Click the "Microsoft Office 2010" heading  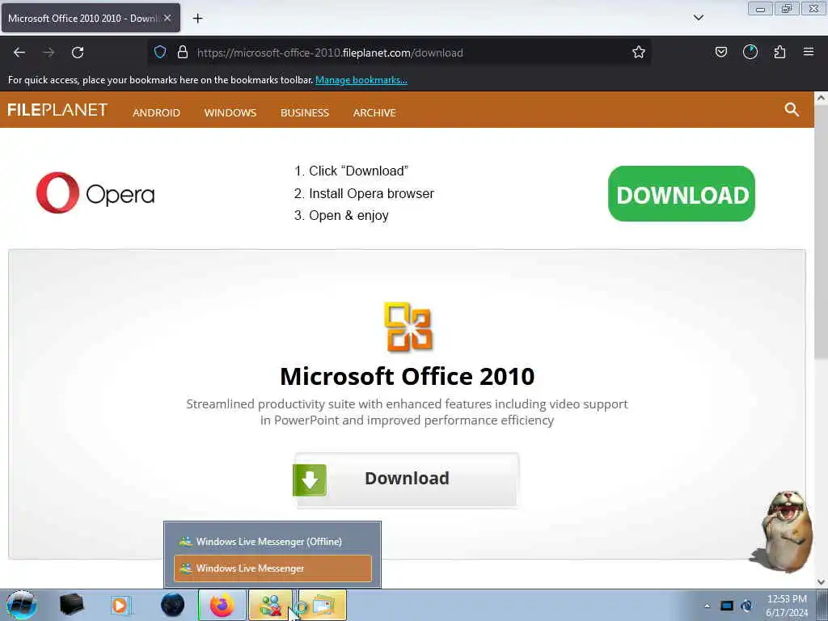[x=408, y=377]
